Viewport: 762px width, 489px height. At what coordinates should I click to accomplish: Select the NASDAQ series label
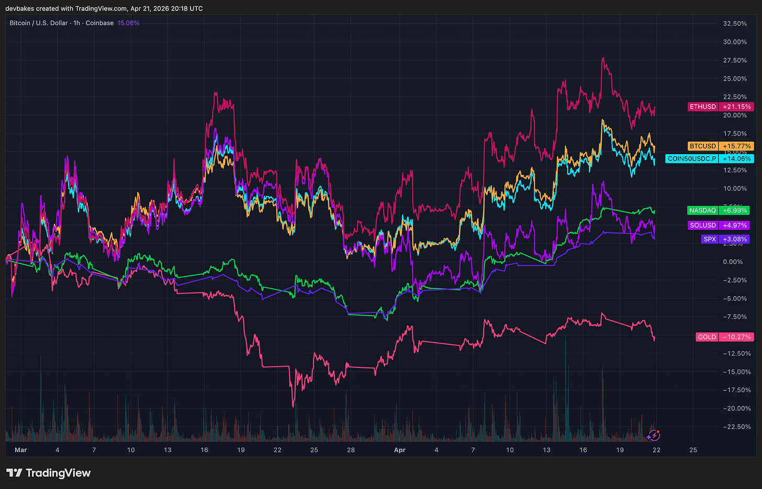(702, 211)
